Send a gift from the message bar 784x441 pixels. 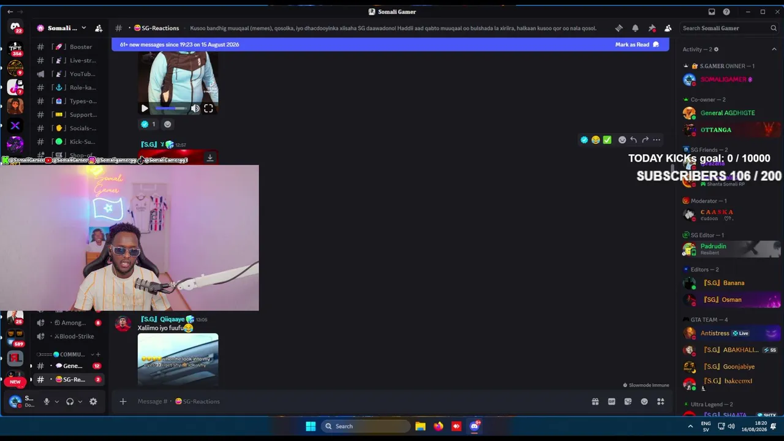coord(595,401)
